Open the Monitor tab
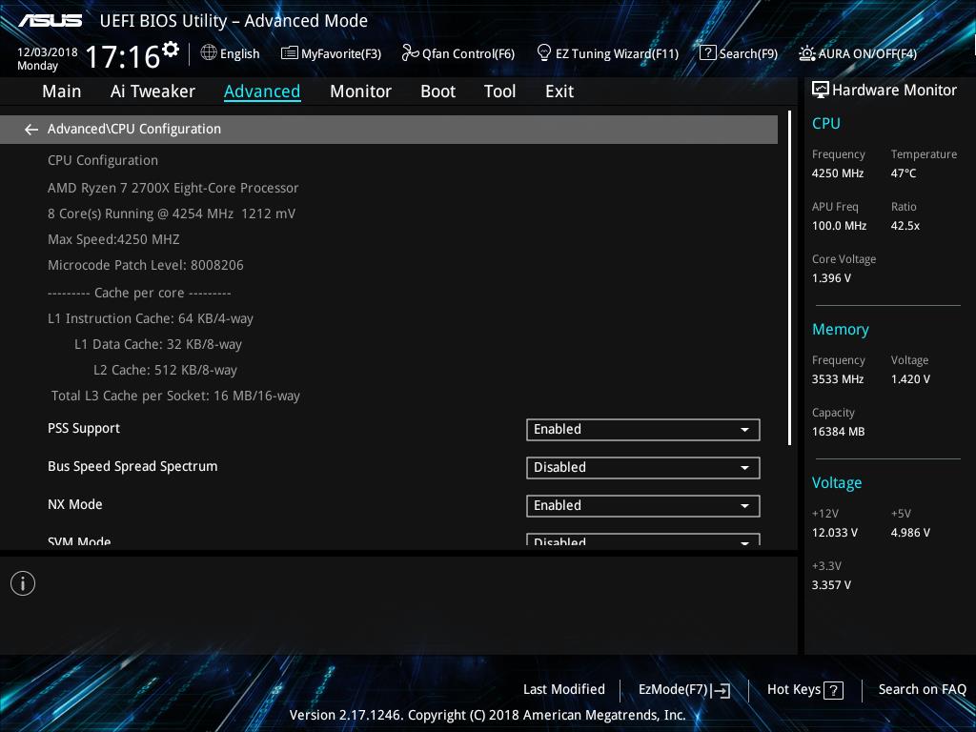Image resolution: width=976 pixels, height=732 pixels. click(x=360, y=91)
